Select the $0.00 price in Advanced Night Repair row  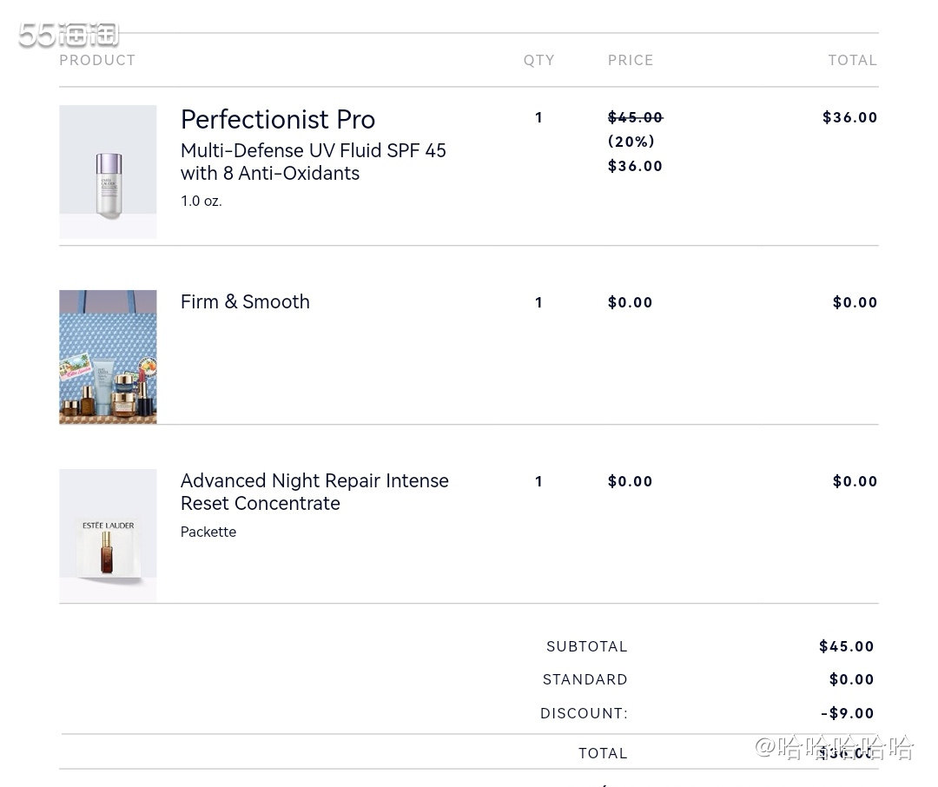(x=630, y=482)
